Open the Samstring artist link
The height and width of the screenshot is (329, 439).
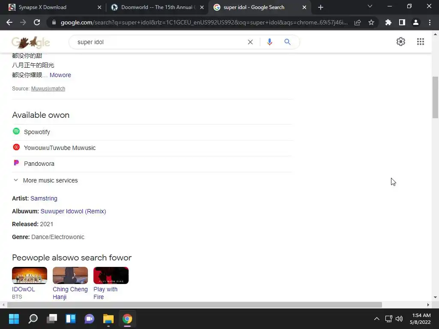[44, 198]
